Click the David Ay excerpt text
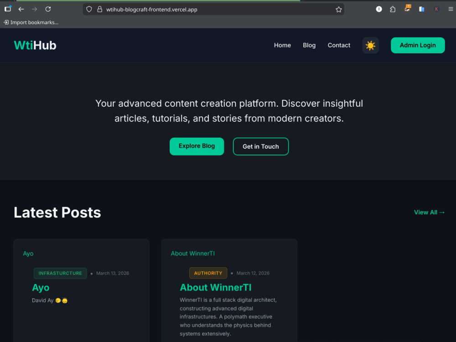The height and width of the screenshot is (342, 456). (x=50, y=301)
